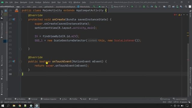Open the Navigate menu
The image size is (192, 108).
pos(23,2)
